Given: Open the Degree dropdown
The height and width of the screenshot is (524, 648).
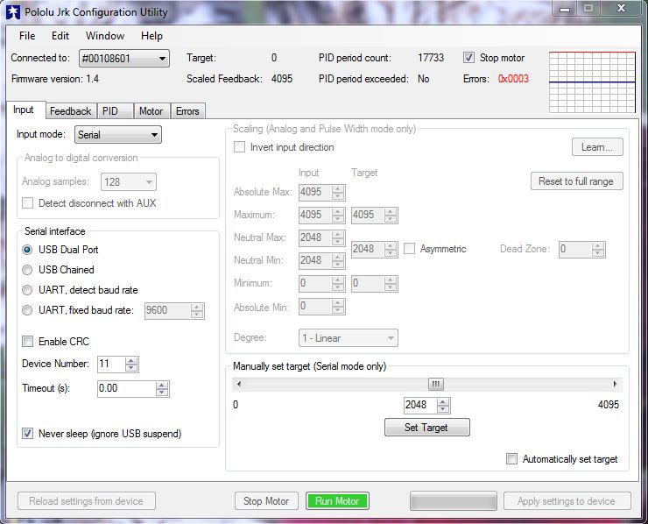Looking at the screenshot, I should click(x=349, y=338).
